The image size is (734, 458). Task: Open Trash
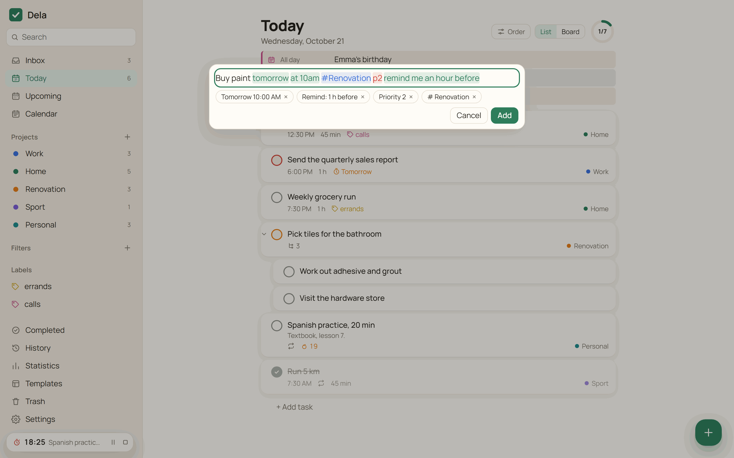click(71, 401)
